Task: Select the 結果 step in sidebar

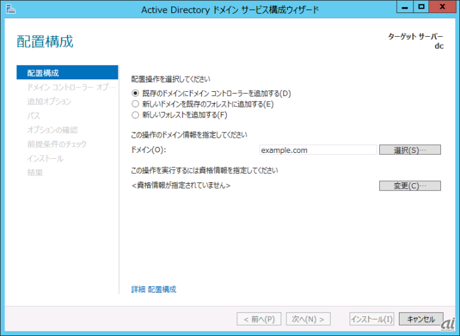Action: [35, 173]
